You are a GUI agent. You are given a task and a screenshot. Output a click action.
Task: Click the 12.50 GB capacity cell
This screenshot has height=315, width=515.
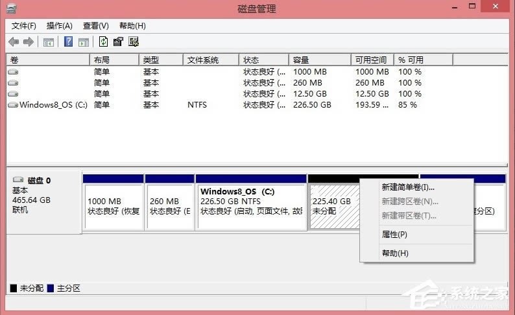[x=310, y=94]
